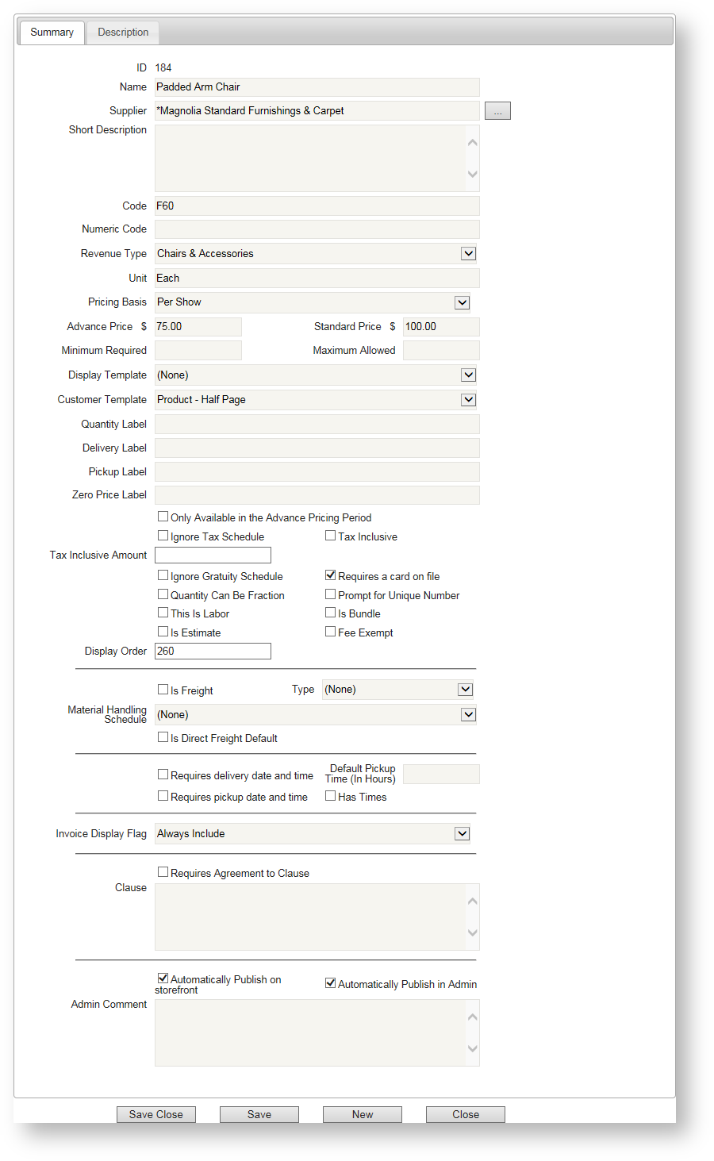
Task: Uncheck Automatically Publish in Admin
Action: 331,983
